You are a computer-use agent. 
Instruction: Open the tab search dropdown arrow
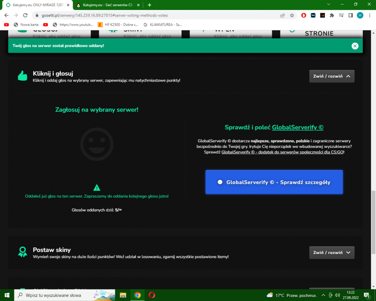329,4
